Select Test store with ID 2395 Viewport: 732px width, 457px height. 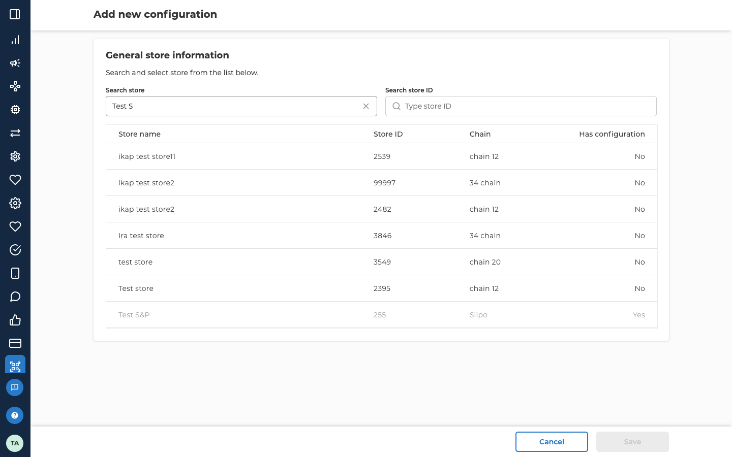click(382, 288)
